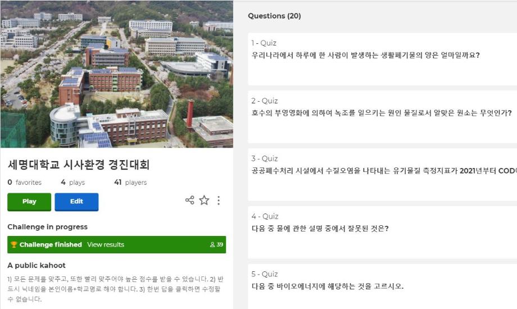Click the blue Edit button

click(76, 202)
